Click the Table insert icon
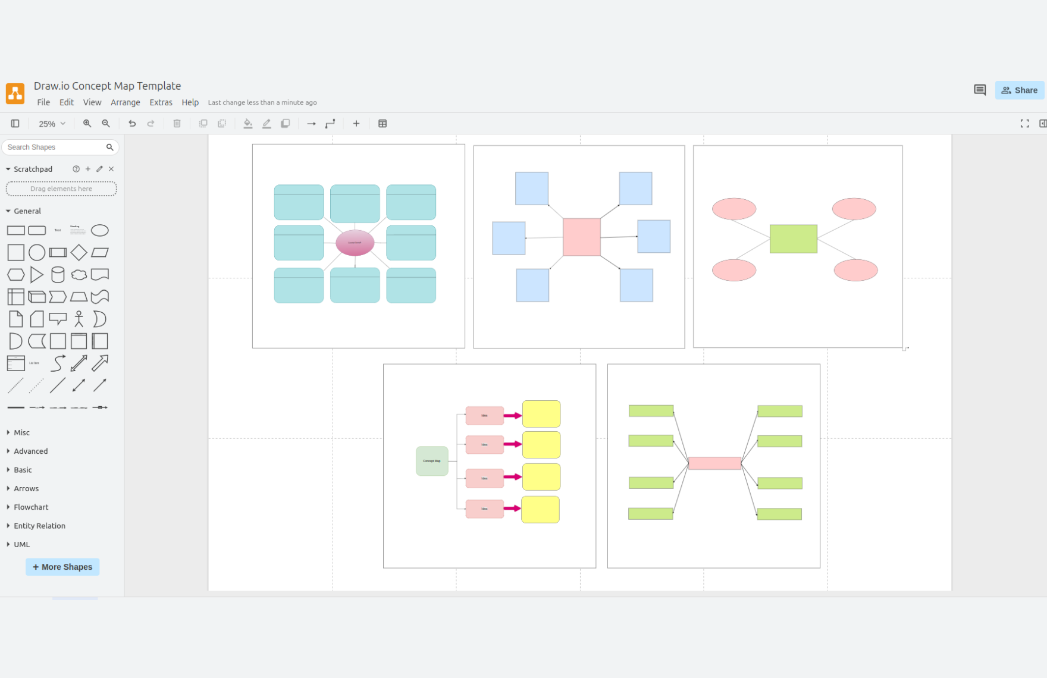Viewport: 1047px width, 678px height. (x=383, y=124)
